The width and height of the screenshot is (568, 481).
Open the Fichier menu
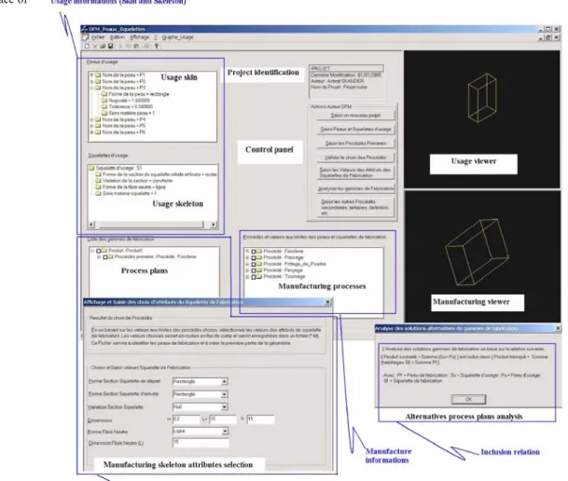97,37
